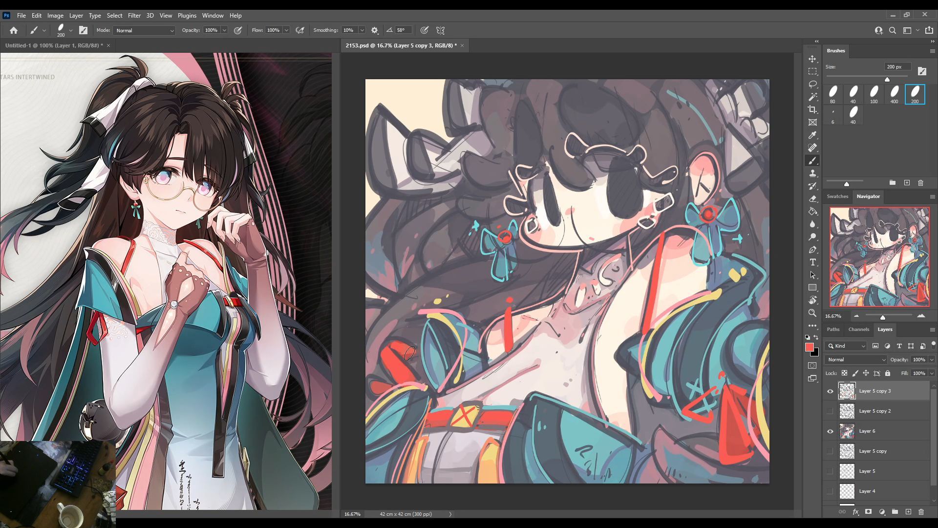The image size is (938, 528).
Task: Open smoothing options gear
Action: 375,30
